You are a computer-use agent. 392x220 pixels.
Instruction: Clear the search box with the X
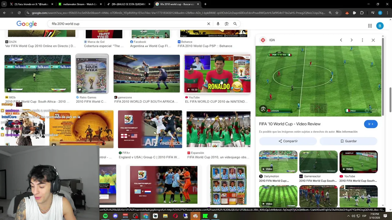pos(209,24)
